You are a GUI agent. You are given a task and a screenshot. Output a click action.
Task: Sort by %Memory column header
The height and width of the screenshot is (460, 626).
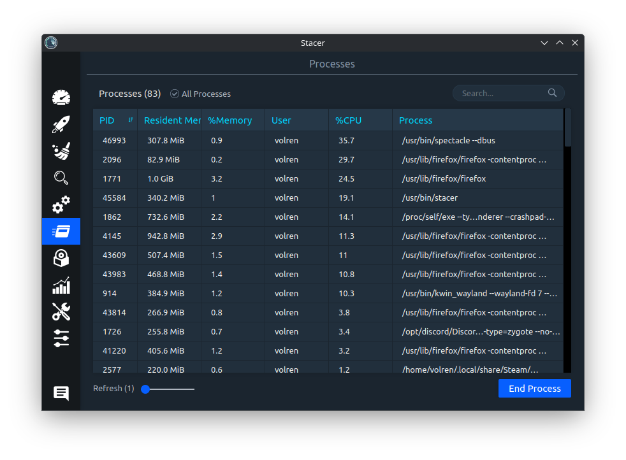(x=230, y=120)
